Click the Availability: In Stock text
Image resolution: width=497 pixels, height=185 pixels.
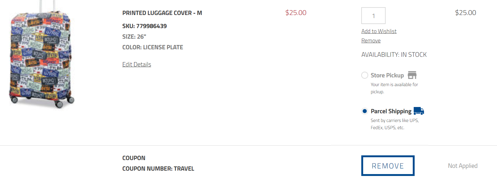[x=394, y=55]
